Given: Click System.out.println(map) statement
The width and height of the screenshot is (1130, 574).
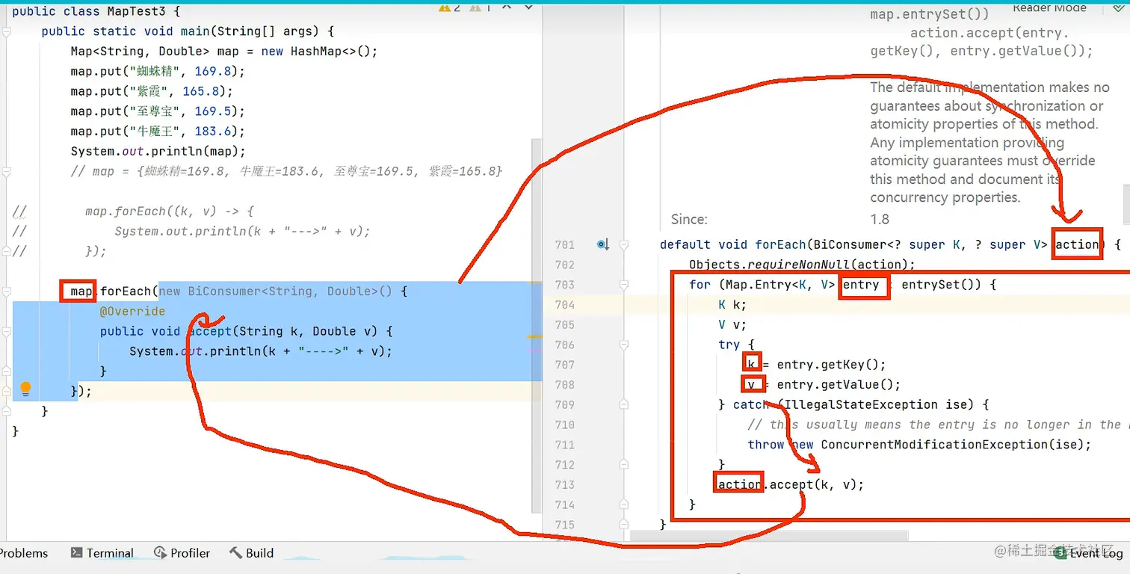Looking at the screenshot, I should 158,151.
